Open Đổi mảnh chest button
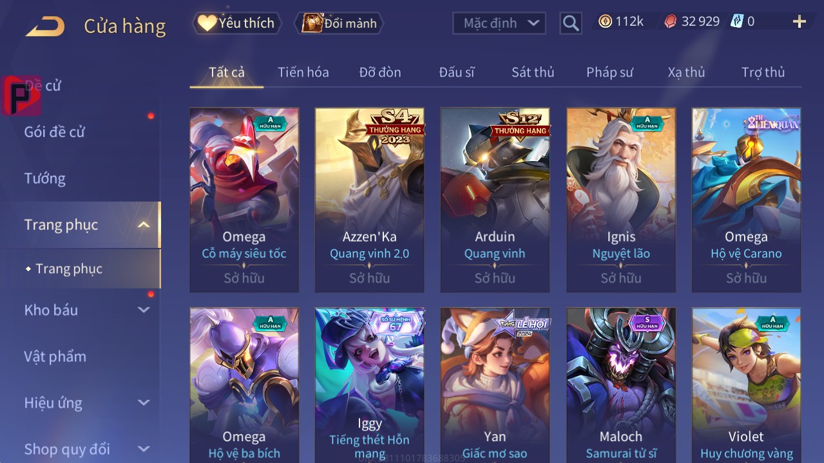Image resolution: width=824 pixels, height=463 pixels. (339, 23)
